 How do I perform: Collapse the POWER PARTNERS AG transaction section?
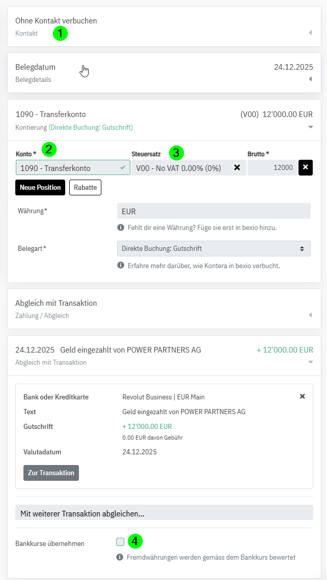tap(310, 362)
